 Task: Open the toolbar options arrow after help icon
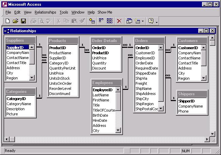tap(156, 22)
